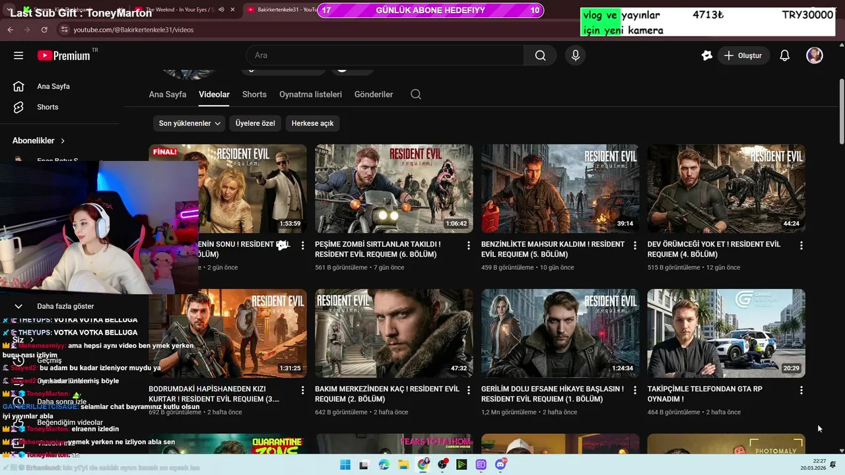Filter videos by Üyelere özel
This screenshot has width=845, height=475.
pyautogui.click(x=255, y=123)
